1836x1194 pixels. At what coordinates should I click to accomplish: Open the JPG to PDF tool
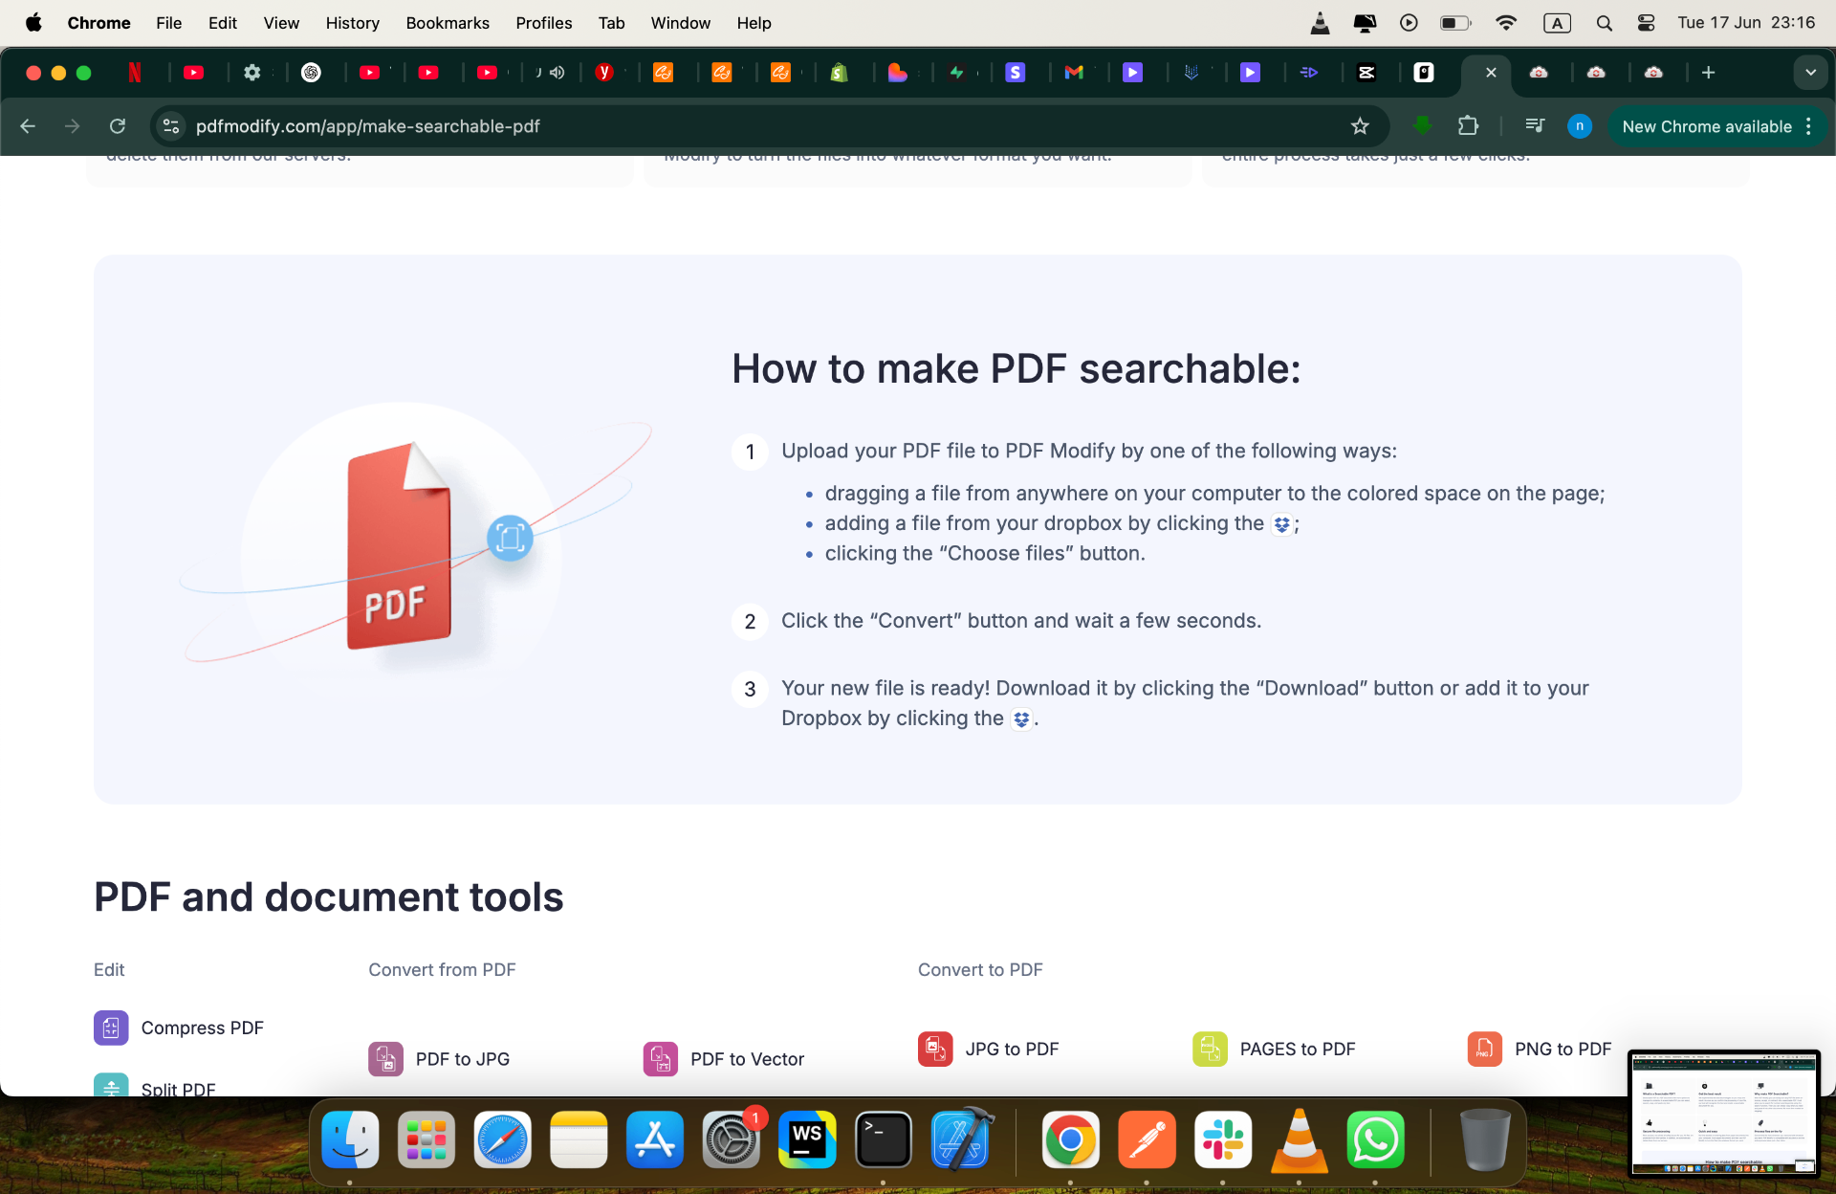tap(989, 1049)
